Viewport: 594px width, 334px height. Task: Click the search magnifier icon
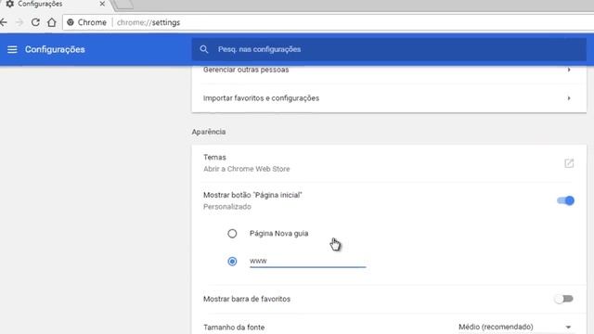[204, 49]
